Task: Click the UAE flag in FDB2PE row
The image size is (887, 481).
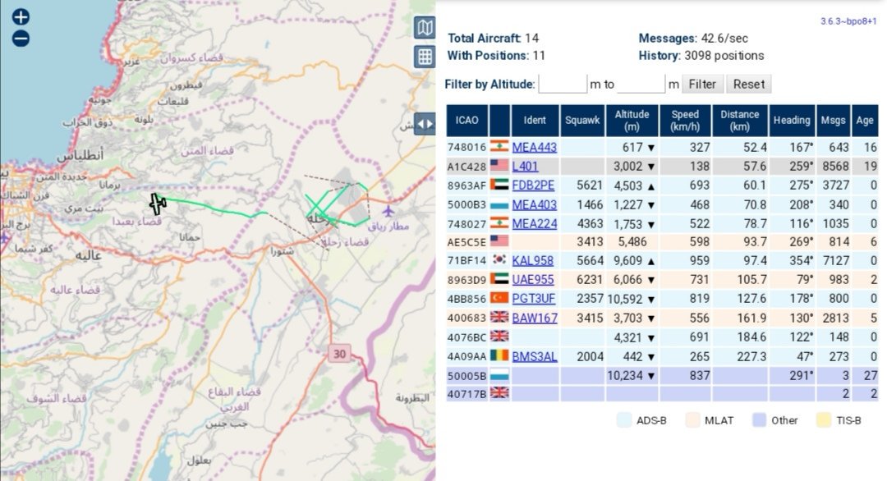Action: [499, 185]
